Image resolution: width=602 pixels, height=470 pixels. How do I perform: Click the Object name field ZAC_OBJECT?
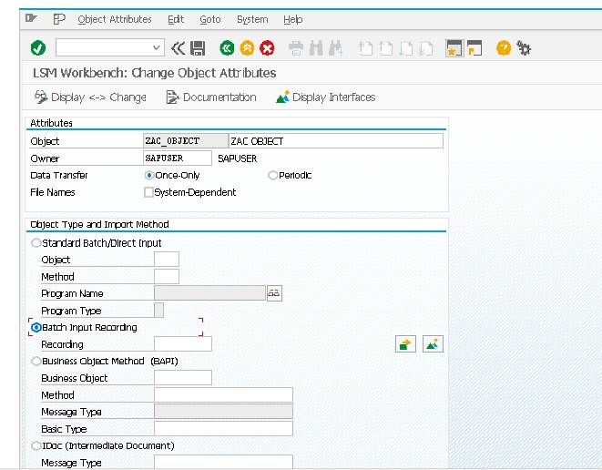(186, 141)
